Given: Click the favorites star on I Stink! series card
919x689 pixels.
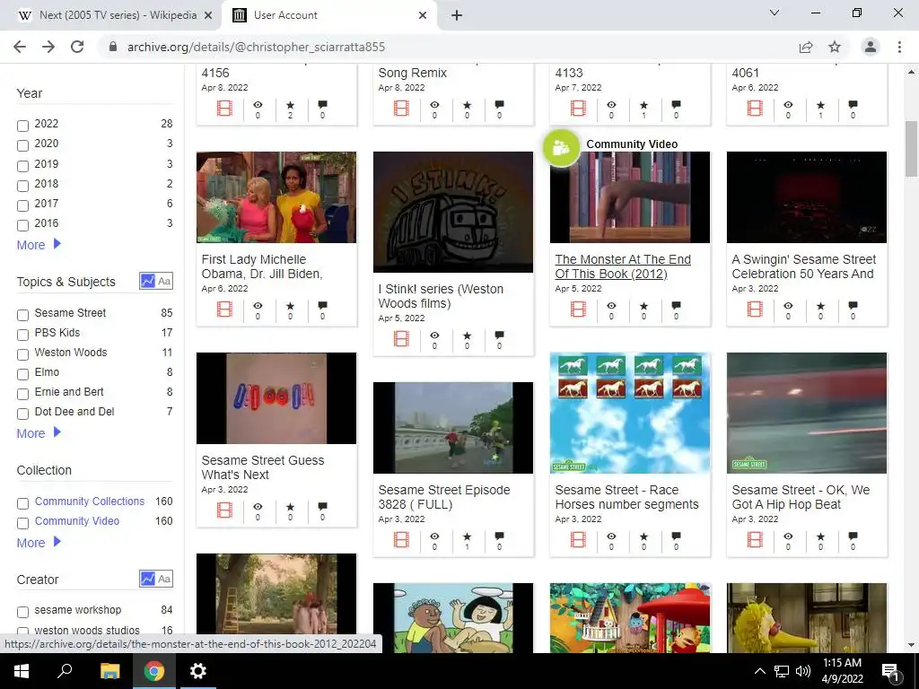Looking at the screenshot, I should coord(467,336).
